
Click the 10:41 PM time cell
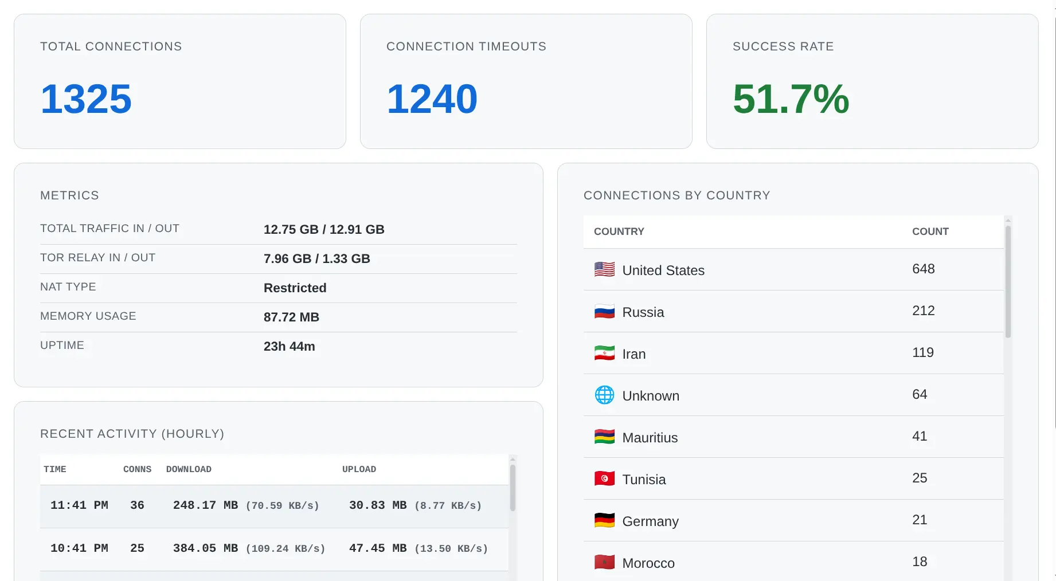click(79, 548)
